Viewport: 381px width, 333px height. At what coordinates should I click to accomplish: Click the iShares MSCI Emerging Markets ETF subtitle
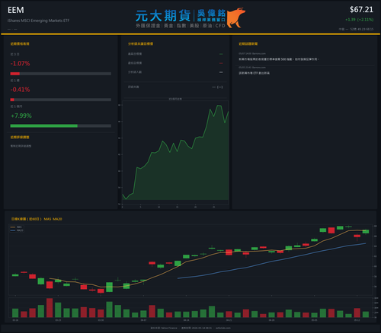[38, 21]
